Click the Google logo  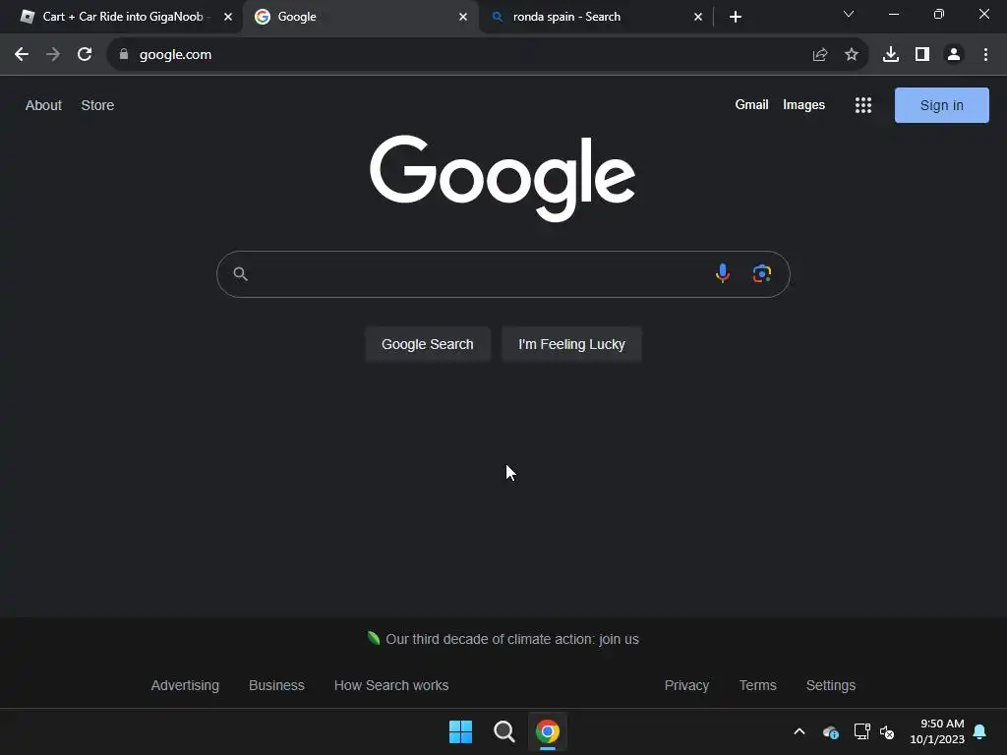[x=503, y=178]
